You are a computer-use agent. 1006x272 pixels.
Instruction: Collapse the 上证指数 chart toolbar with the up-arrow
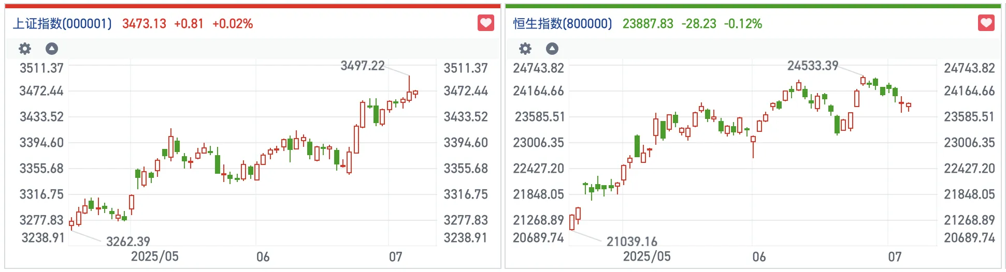click(x=52, y=49)
